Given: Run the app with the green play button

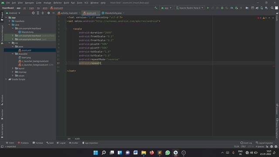Looking at the screenshot, I should pyautogui.click(x=208, y=8).
